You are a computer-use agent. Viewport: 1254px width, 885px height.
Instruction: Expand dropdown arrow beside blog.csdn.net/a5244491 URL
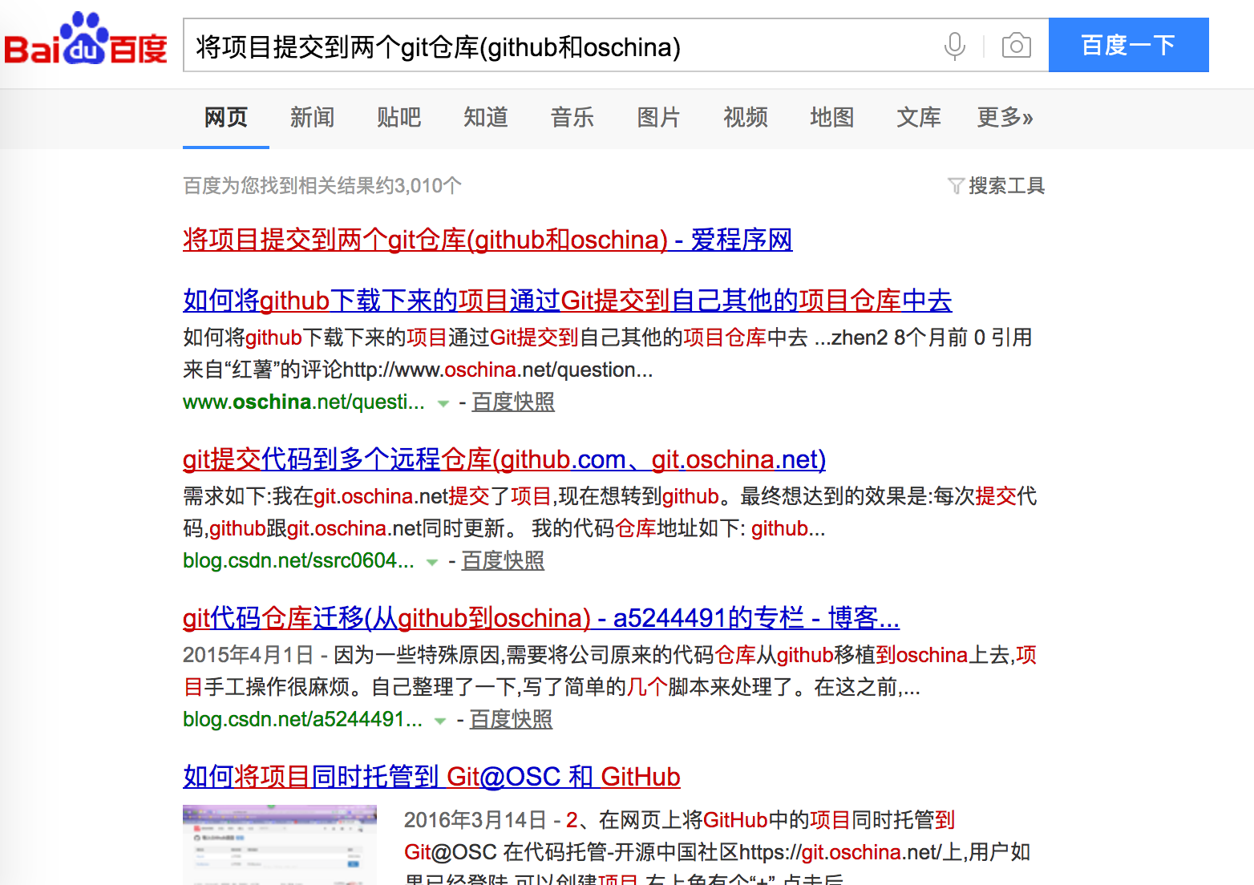coord(440,721)
